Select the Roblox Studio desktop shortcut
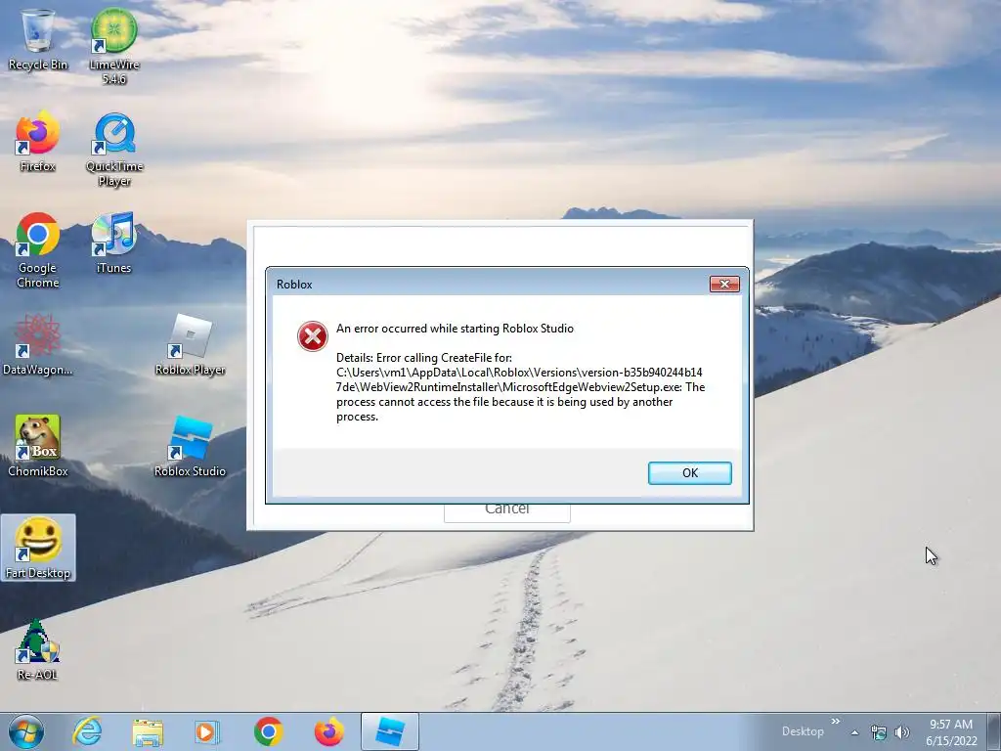Screen dimensions: 1001x751 click(x=190, y=446)
